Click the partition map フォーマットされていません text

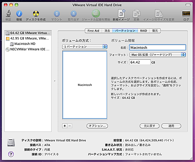(144, 154)
